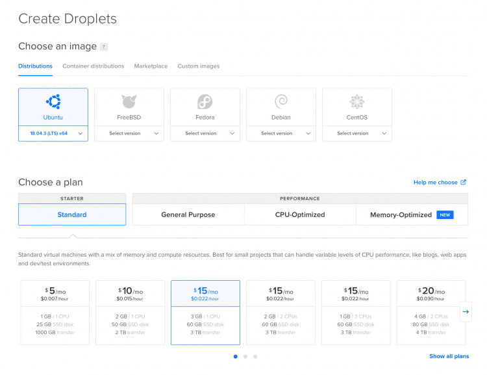Viewport: 487px width, 375px height.
Task: Advance plans with the right arrow button
Action: pos(466,311)
